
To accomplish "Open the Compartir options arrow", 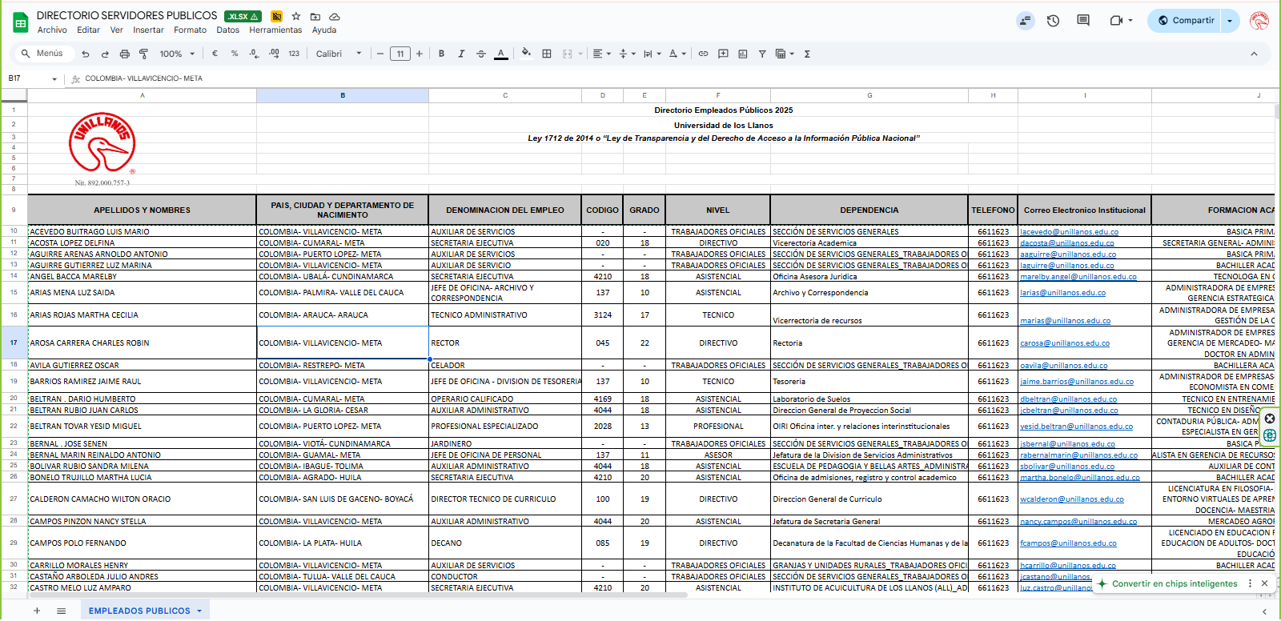I will [x=1230, y=20].
